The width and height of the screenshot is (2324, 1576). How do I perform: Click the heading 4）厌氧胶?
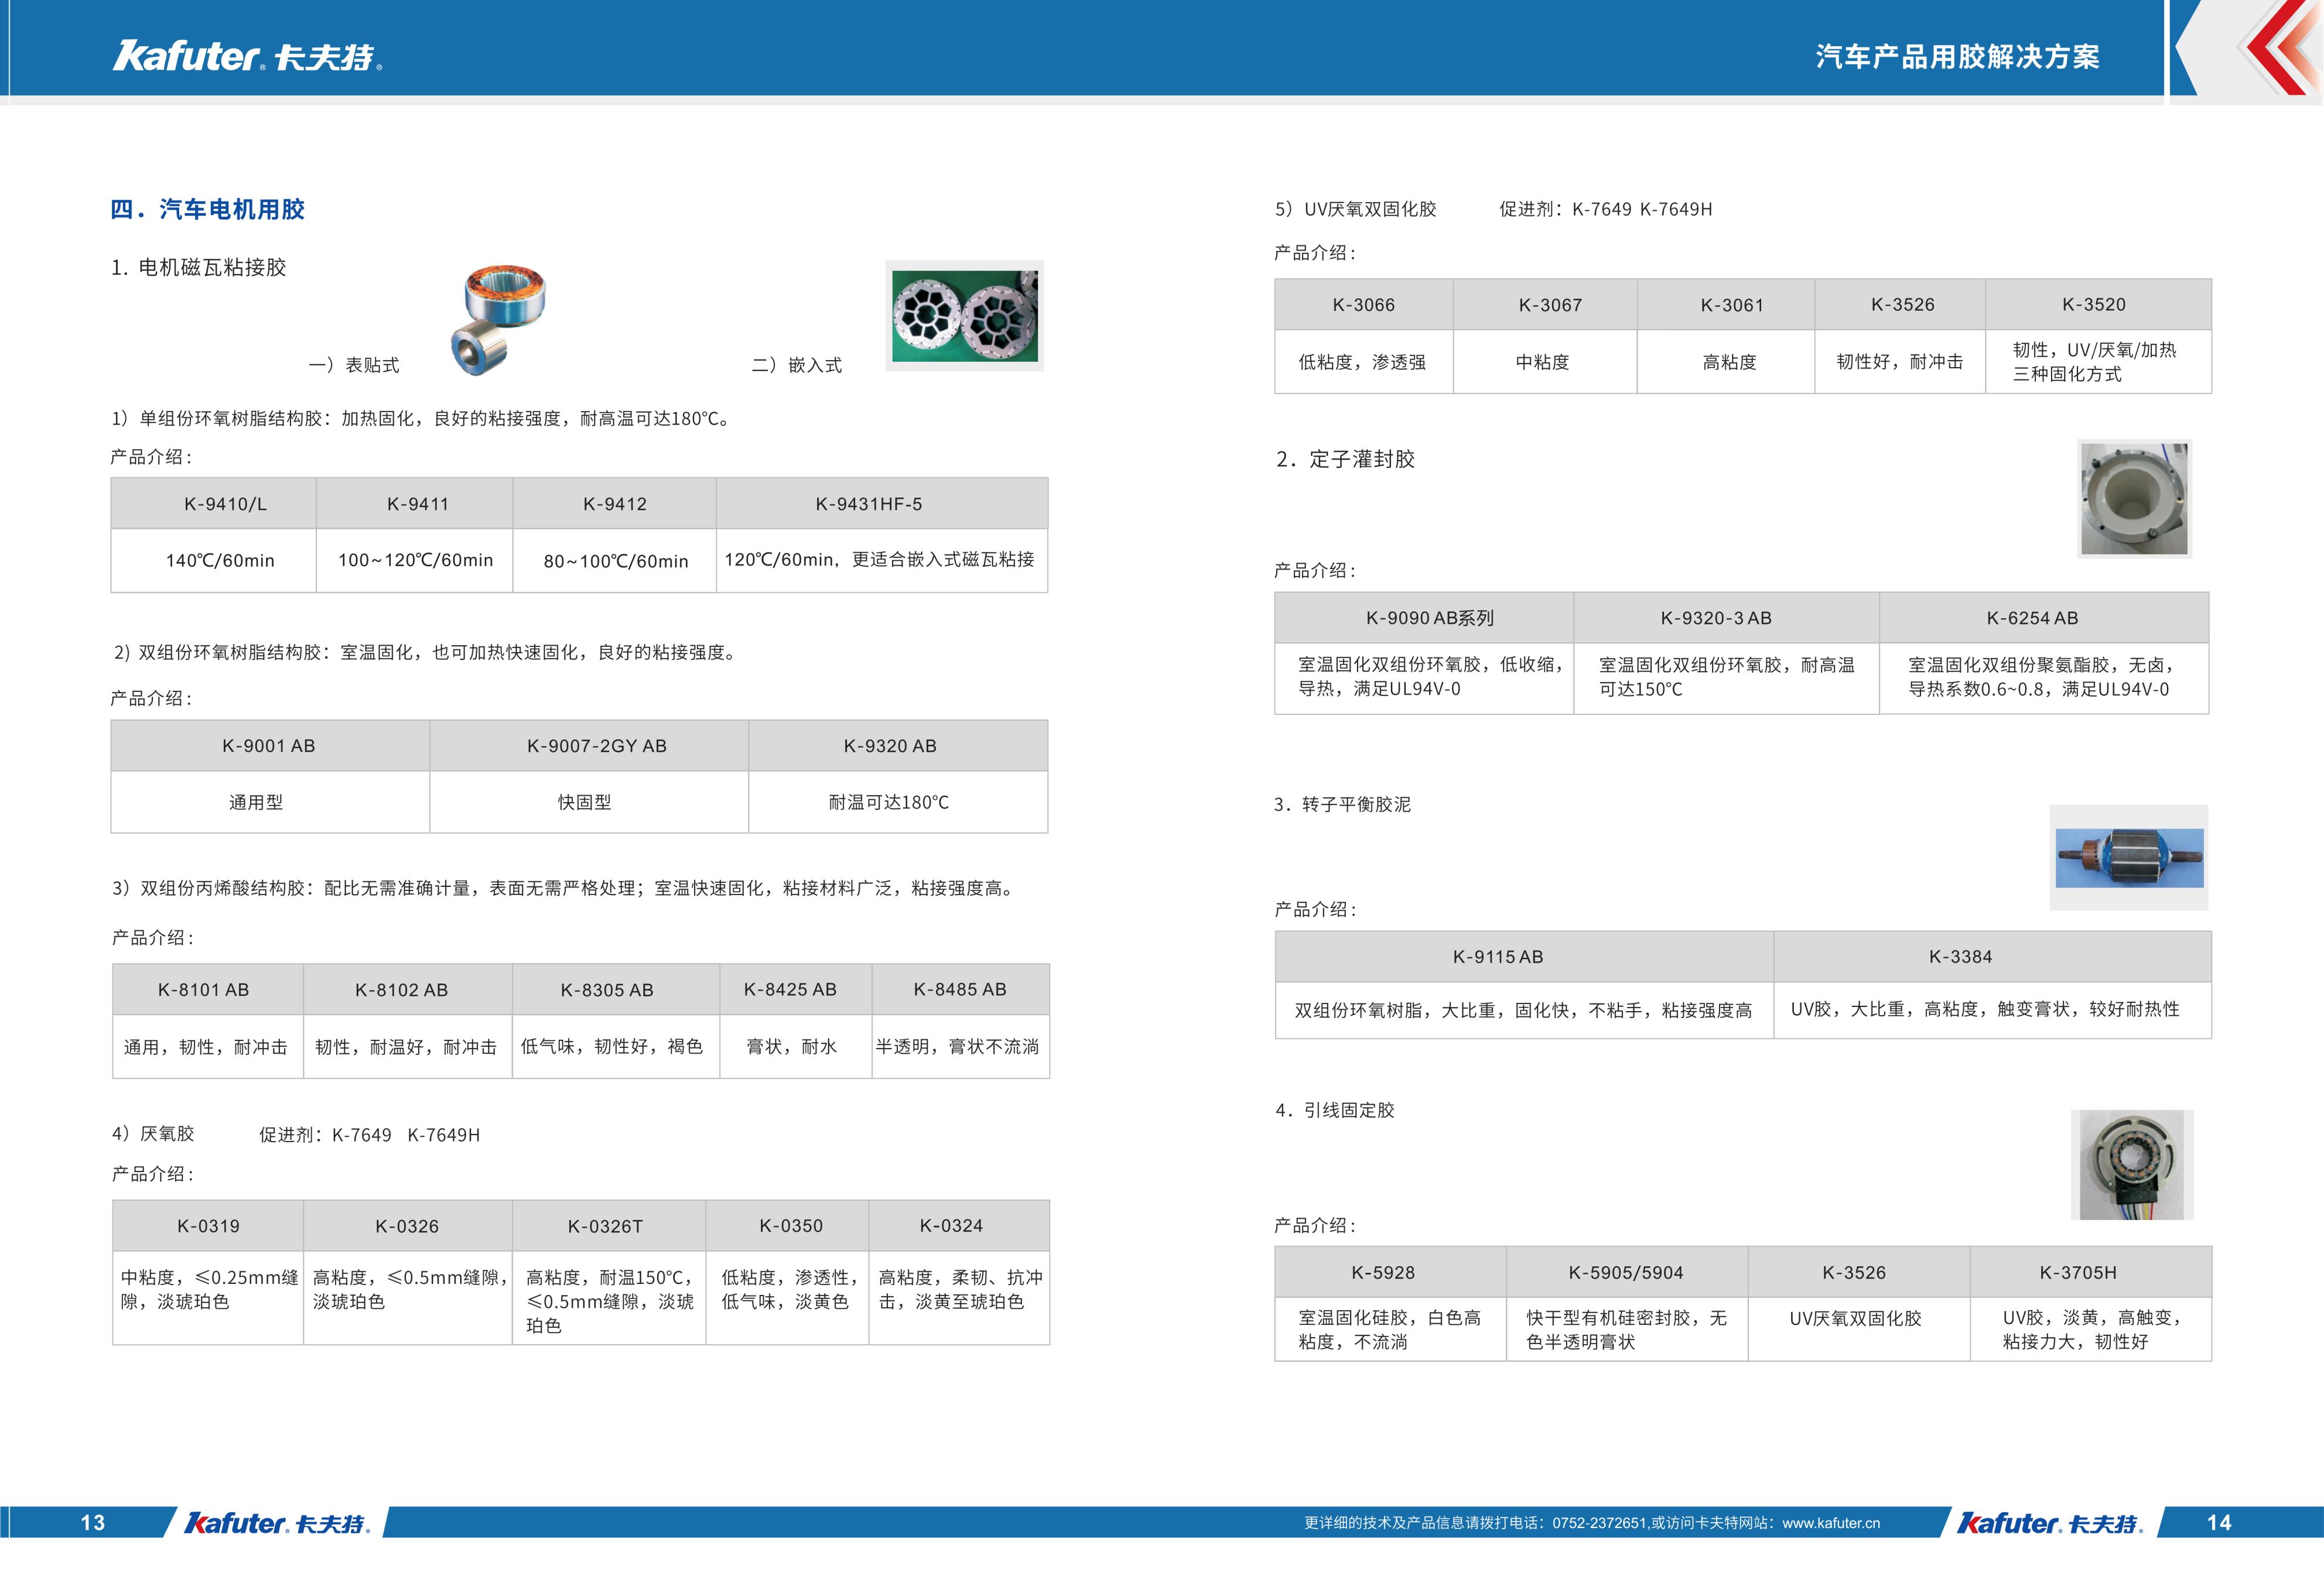coord(153,1133)
